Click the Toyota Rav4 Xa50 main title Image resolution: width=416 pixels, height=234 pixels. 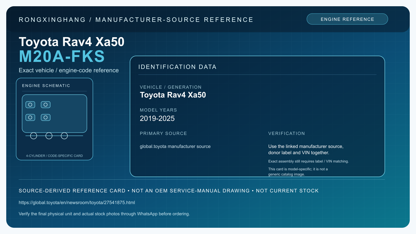71,42
